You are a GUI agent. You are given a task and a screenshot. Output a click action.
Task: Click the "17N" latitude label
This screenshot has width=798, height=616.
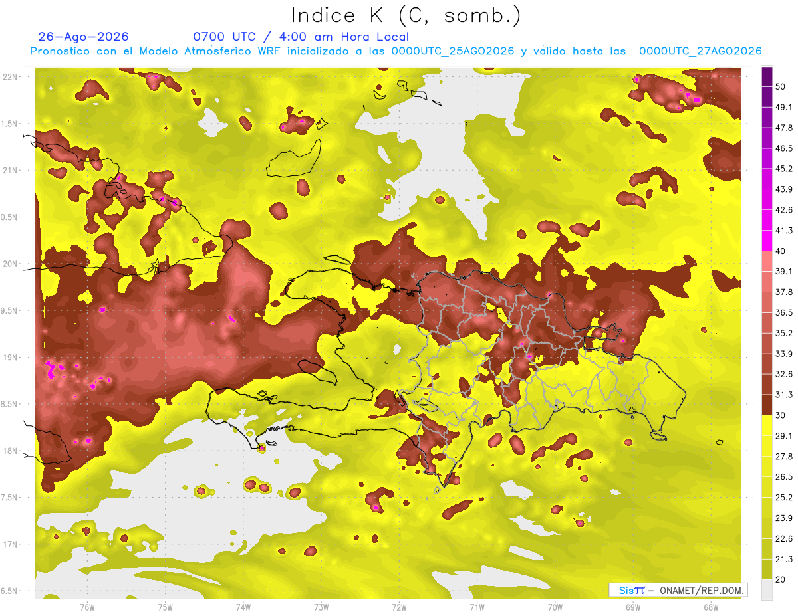point(10,544)
